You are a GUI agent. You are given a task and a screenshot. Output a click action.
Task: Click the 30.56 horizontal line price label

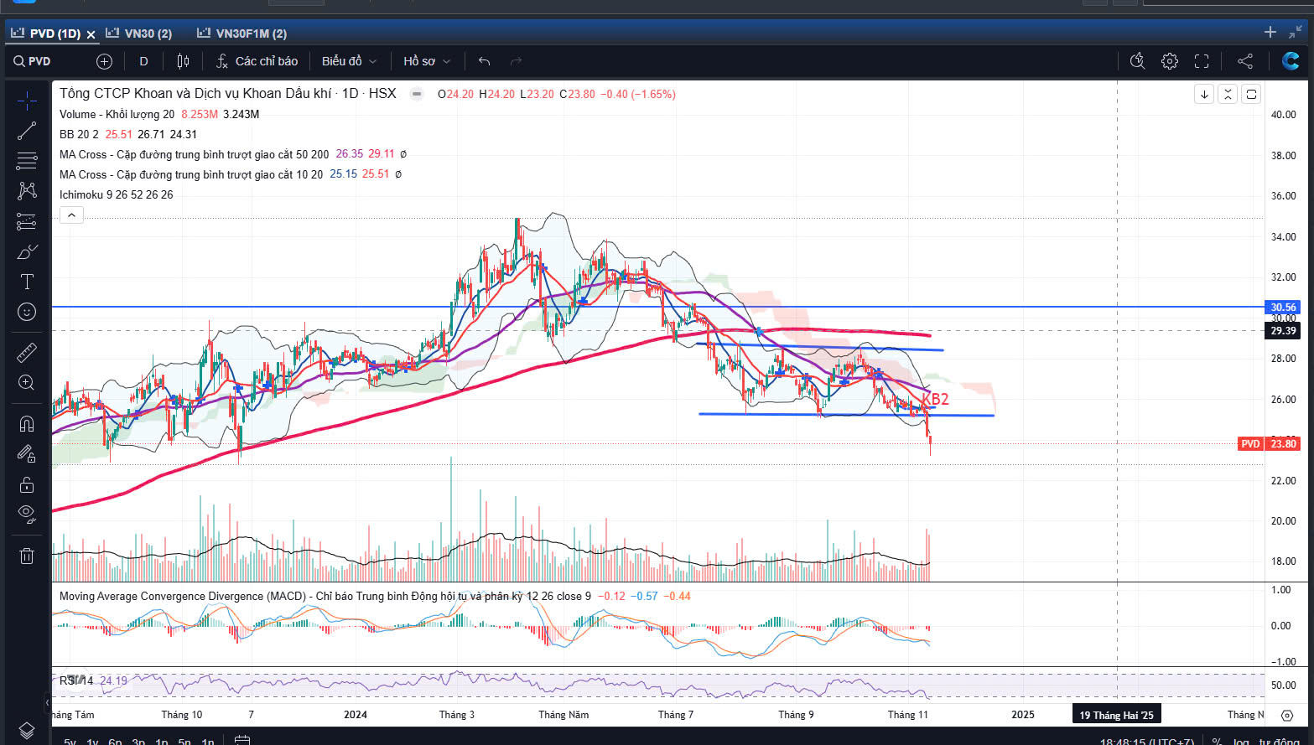[1283, 308]
